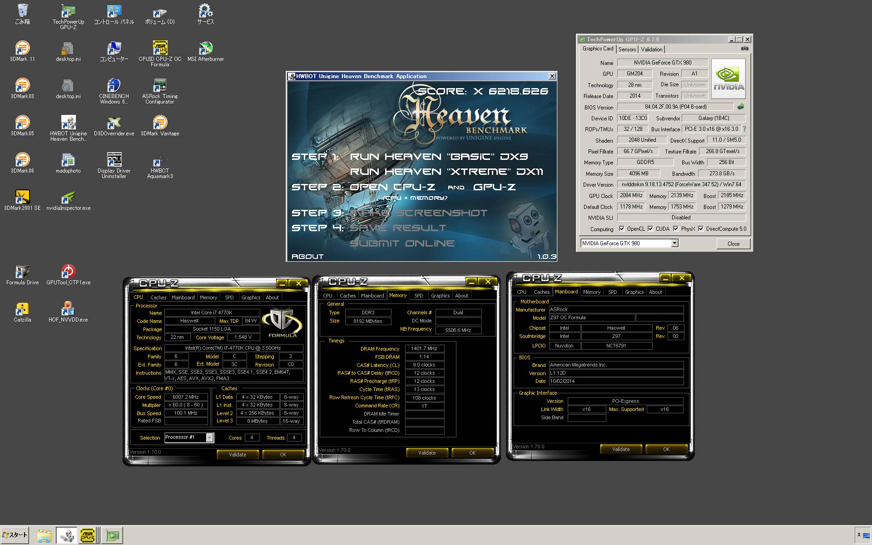This screenshot has height=545, width=872.
Task: Switch to CPU-Z taskbar button
Action: [x=88, y=536]
